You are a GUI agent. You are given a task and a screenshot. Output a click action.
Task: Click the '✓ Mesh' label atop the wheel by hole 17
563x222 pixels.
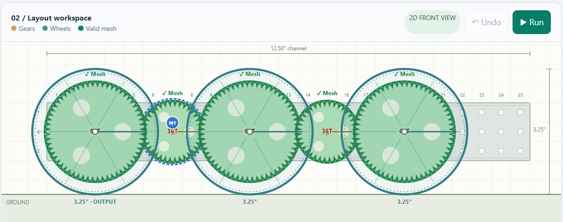click(404, 74)
